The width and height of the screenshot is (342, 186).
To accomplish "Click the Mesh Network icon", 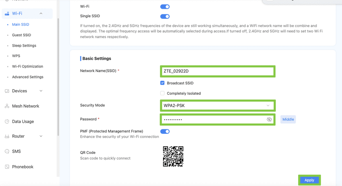I will click(7, 106).
